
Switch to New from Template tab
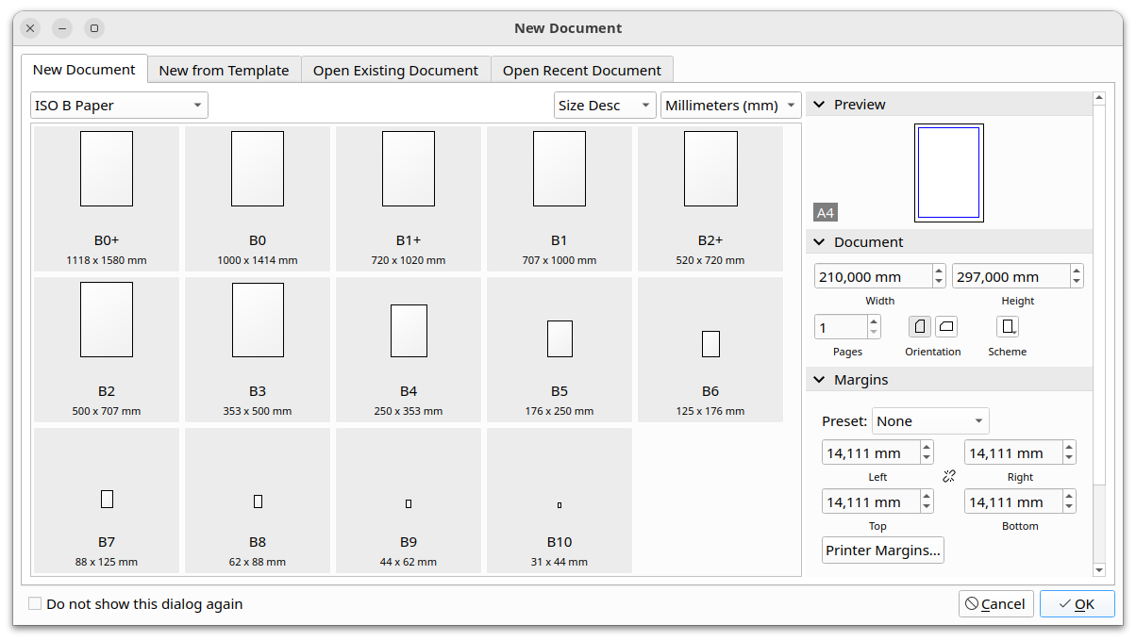point(224,71)
